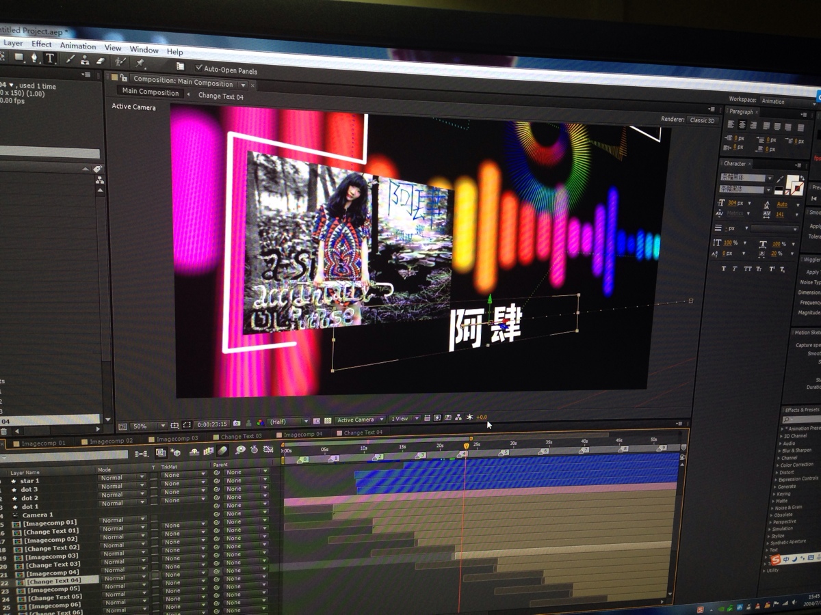Select the [Change Text 04] layer row
This screenshot has width=821, height=615.
coord(51,581)
